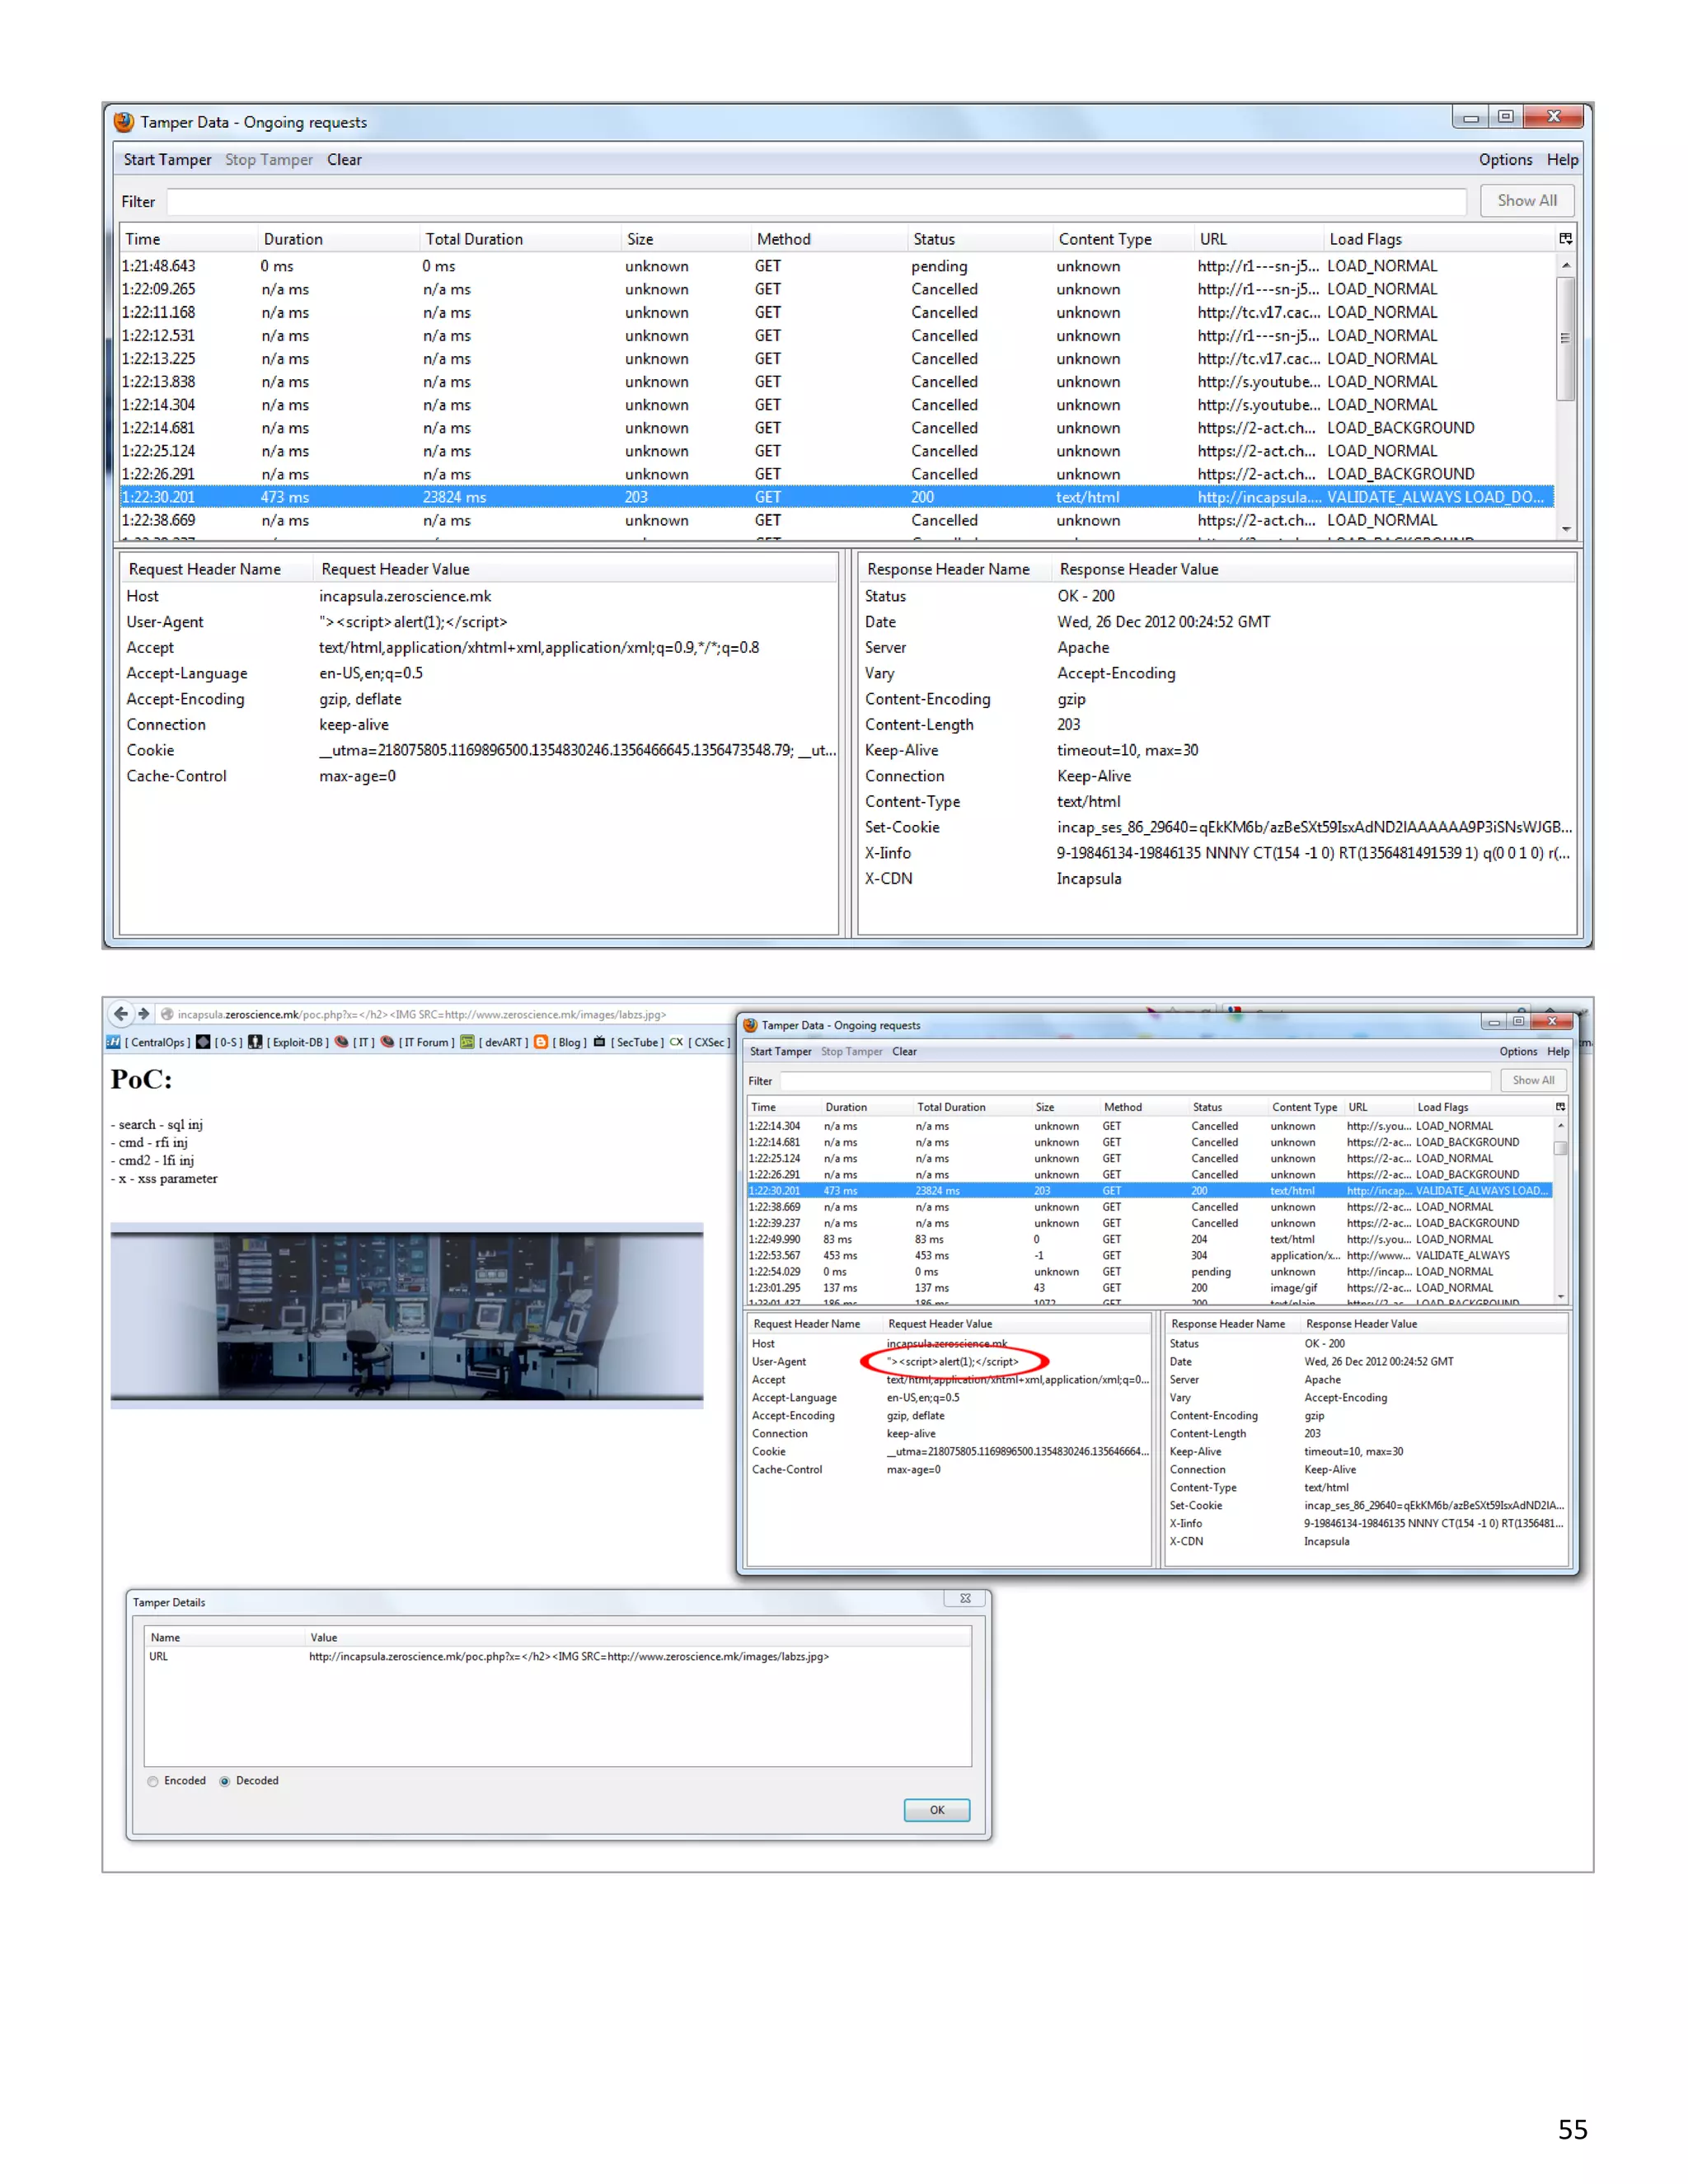This screenshot has height=2184, width=1688.
Task: Click the Show All button in top window
Action: [x=1526, y=201]
